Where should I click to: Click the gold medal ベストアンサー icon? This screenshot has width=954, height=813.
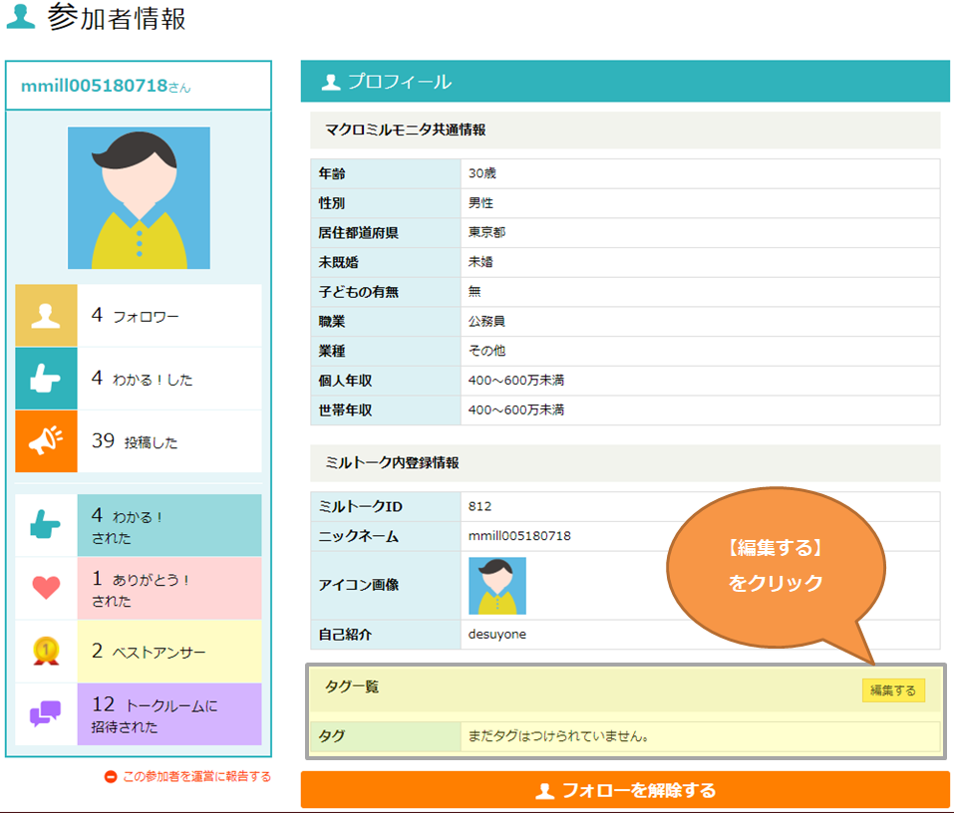(46, 652)
